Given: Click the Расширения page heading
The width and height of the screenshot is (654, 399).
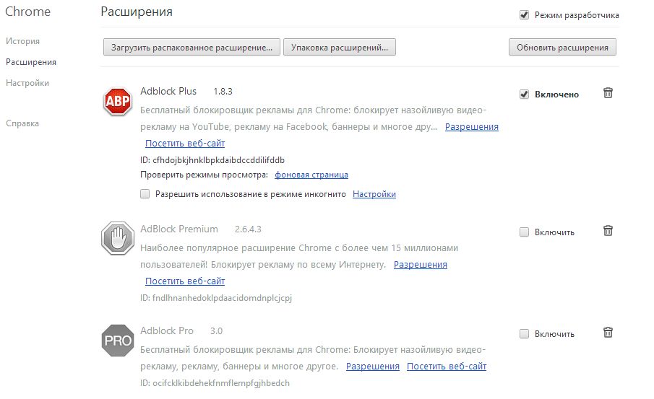Looking at the screenshot, I should (137, 12).
